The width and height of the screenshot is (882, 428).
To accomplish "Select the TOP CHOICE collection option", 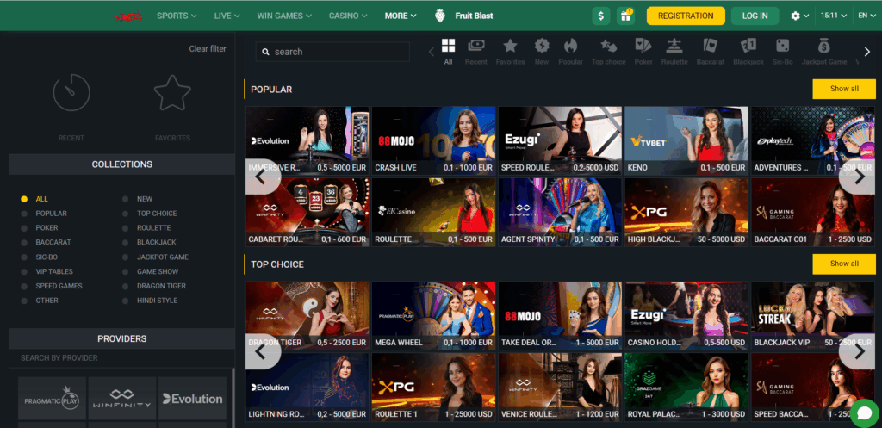I will [150, 214].
